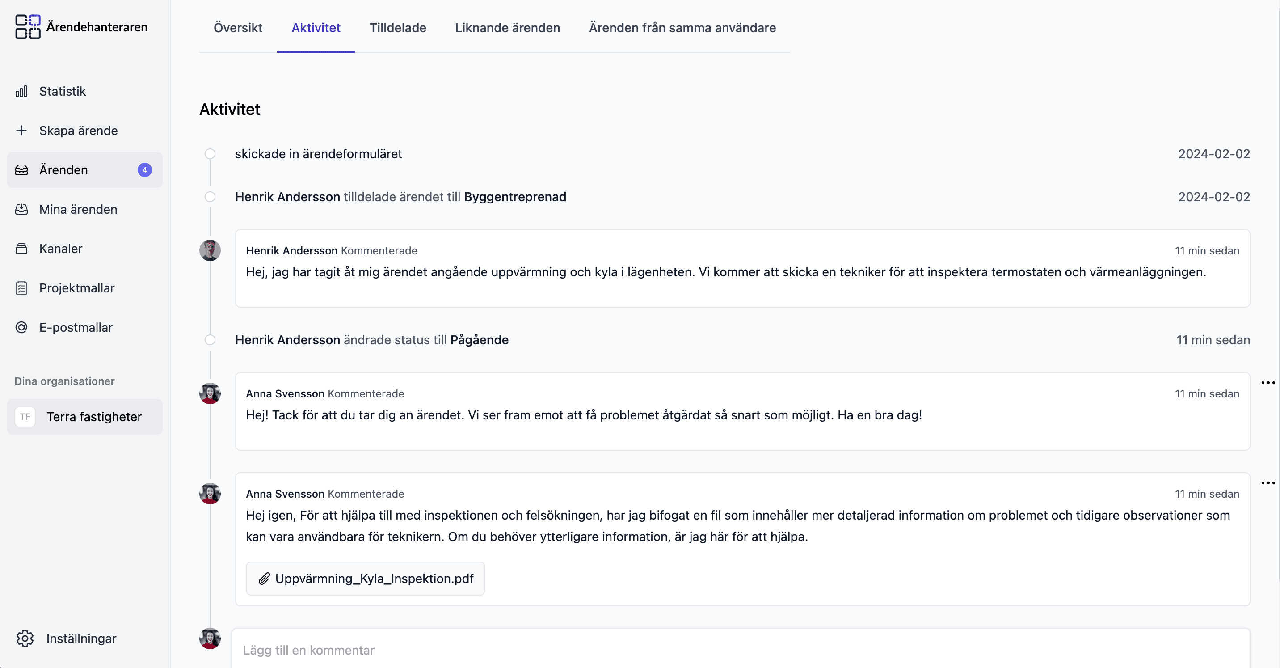1280x668 pixels.
Task: Open Kanaler via its sidebar icon
Action: click(21, 249)
